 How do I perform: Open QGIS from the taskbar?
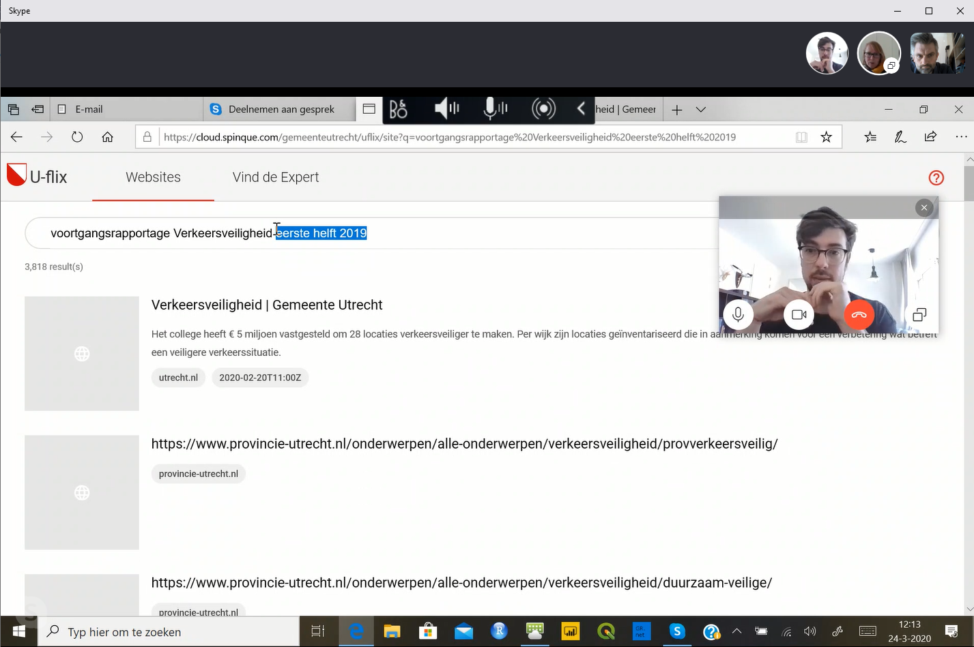[606, 632]
